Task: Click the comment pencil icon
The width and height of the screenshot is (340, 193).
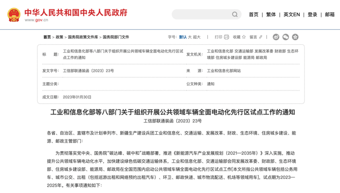Action: (261, 37)
